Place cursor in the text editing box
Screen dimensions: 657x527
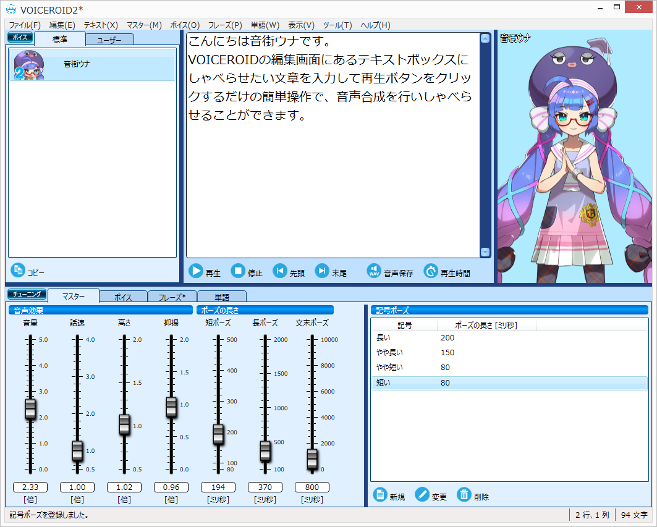[x=333, y=145]
